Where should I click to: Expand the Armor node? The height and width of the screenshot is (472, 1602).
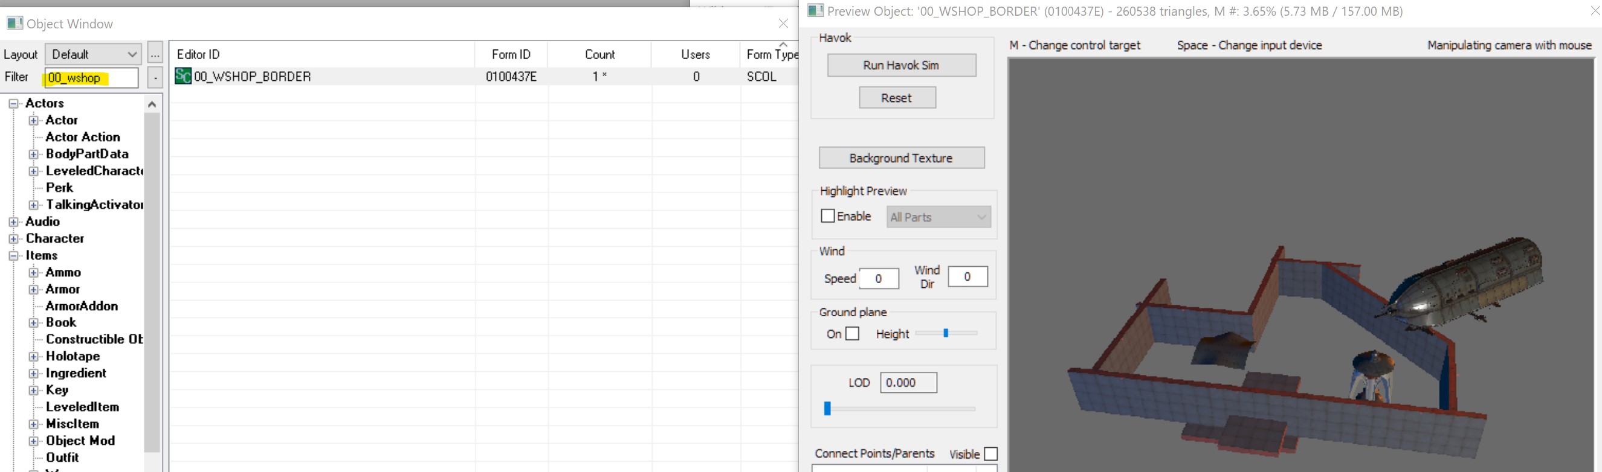(34, 289)
